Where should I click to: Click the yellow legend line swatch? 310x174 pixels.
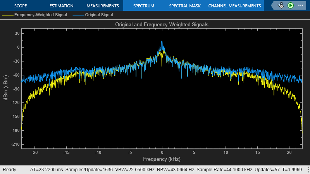(7, 15)
